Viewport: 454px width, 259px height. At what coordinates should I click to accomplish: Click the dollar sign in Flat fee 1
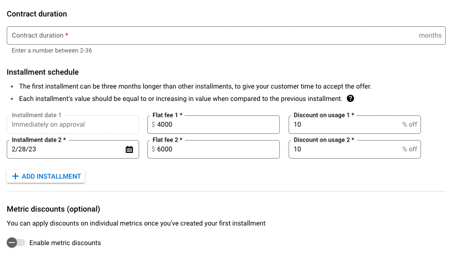(153, 125)
